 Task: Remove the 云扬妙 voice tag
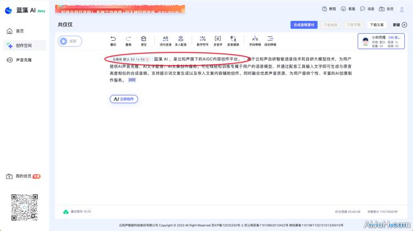(148, 59)
